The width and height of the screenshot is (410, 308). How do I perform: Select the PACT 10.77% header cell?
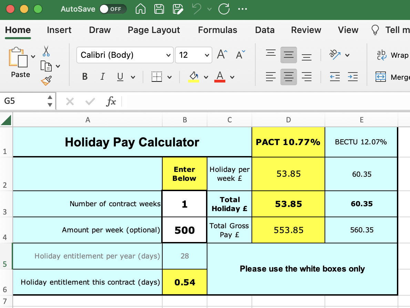coord(288,142)
